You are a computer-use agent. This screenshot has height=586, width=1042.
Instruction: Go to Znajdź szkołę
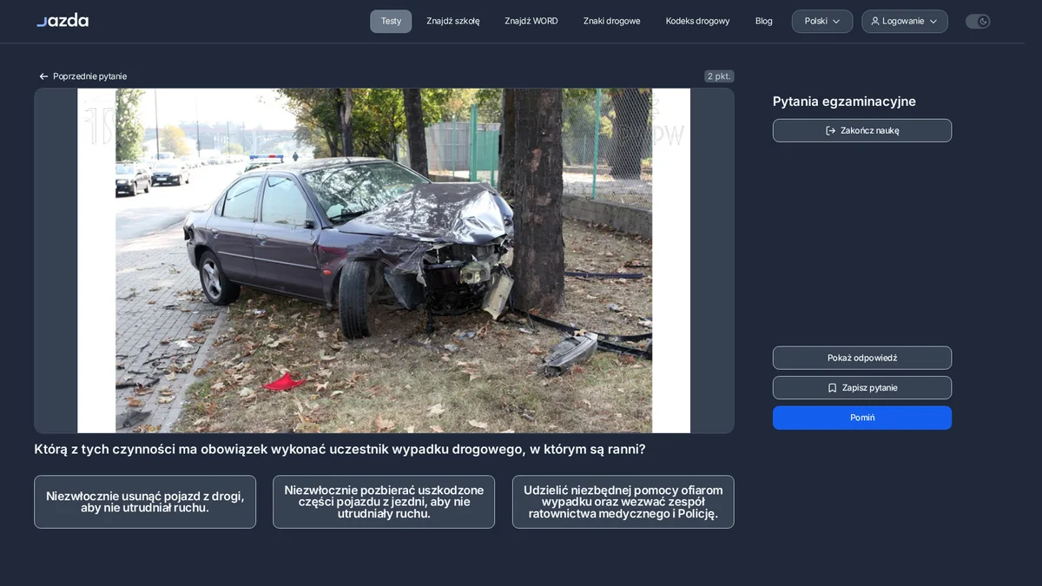[x=453, y=22]
